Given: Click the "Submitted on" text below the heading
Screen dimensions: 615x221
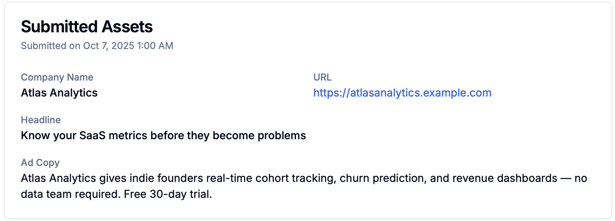Looking at the screenshot, I should (51, 46).
